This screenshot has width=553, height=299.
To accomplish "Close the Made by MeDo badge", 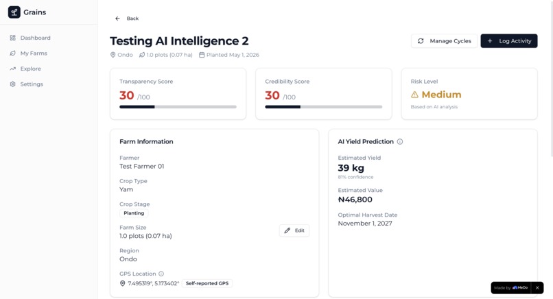I will click(x=537, y=288).
